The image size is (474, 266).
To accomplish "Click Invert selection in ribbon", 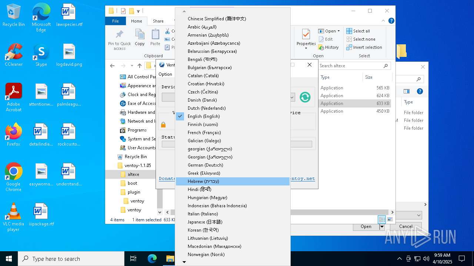I will coord(364,47).
